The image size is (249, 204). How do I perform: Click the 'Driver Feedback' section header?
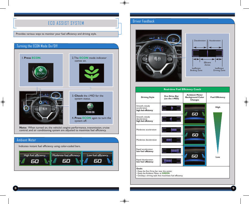[144, 21]
